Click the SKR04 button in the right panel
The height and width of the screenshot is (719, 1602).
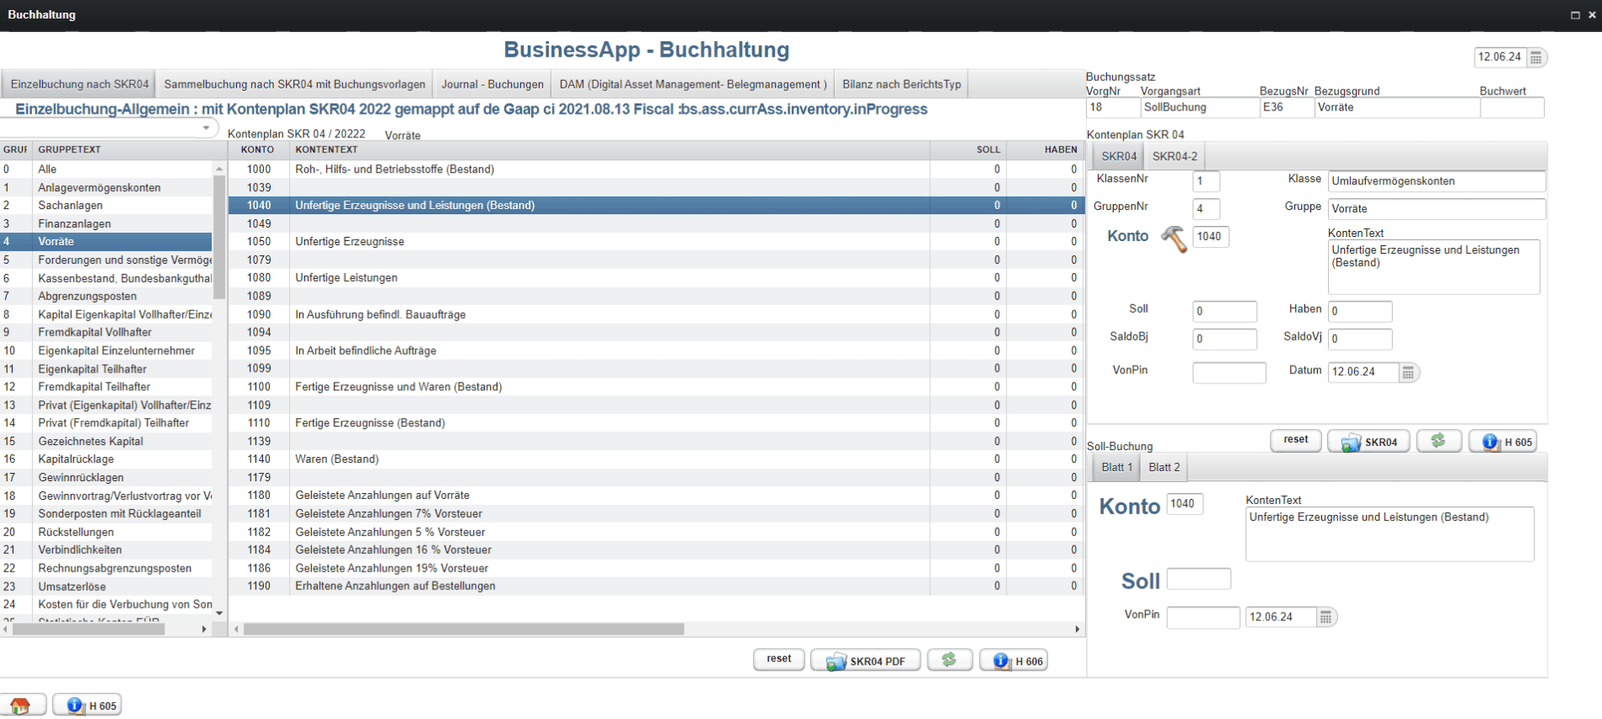pyautogui.click(x=1369, y=442)
